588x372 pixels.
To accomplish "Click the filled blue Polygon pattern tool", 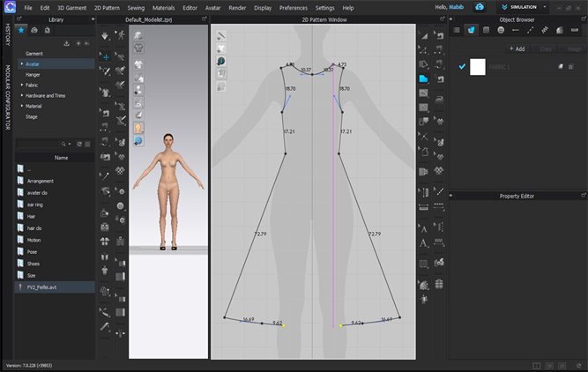I will [x=423, y=78].
